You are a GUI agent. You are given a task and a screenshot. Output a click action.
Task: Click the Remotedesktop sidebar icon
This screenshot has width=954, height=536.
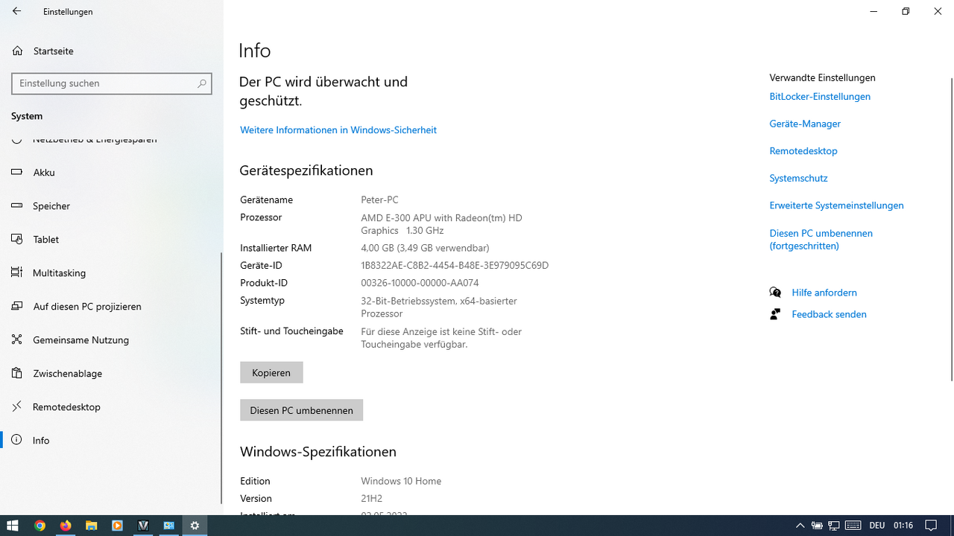(17, 406)
